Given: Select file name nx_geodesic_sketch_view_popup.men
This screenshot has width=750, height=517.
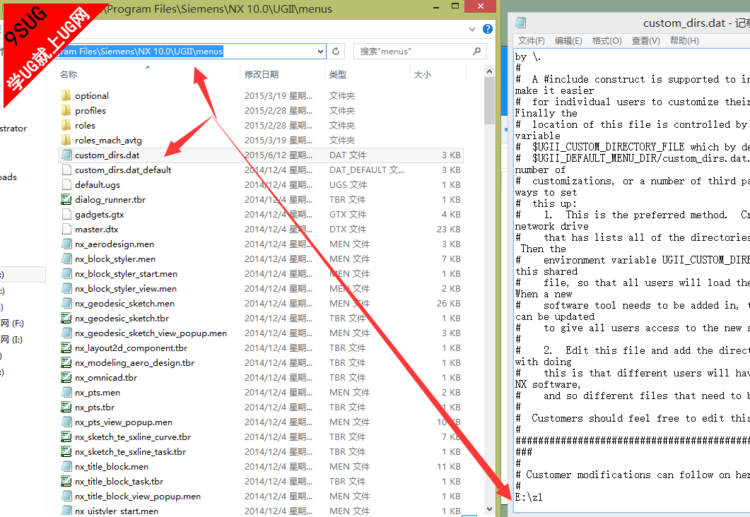Looking at the screenshot, I should [151, 333].
